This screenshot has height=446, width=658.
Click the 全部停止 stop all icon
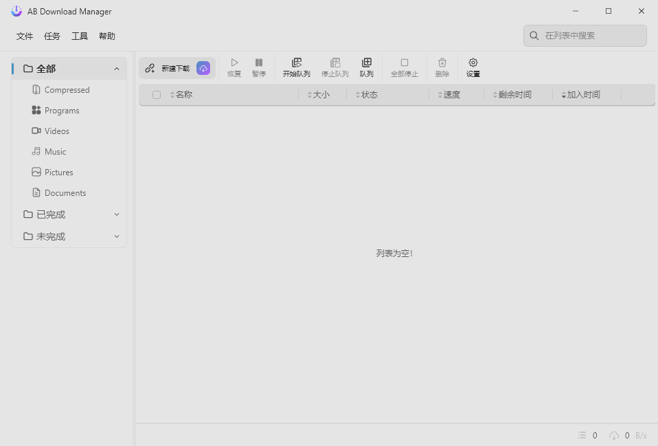(405, 63)
